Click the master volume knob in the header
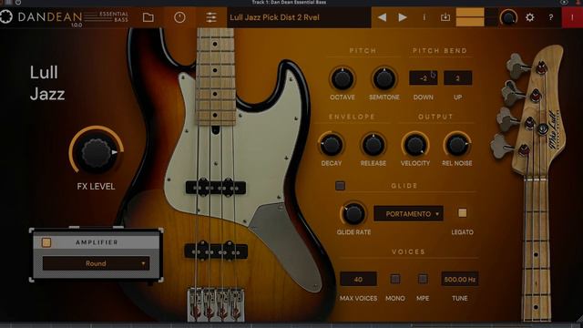 508,17
